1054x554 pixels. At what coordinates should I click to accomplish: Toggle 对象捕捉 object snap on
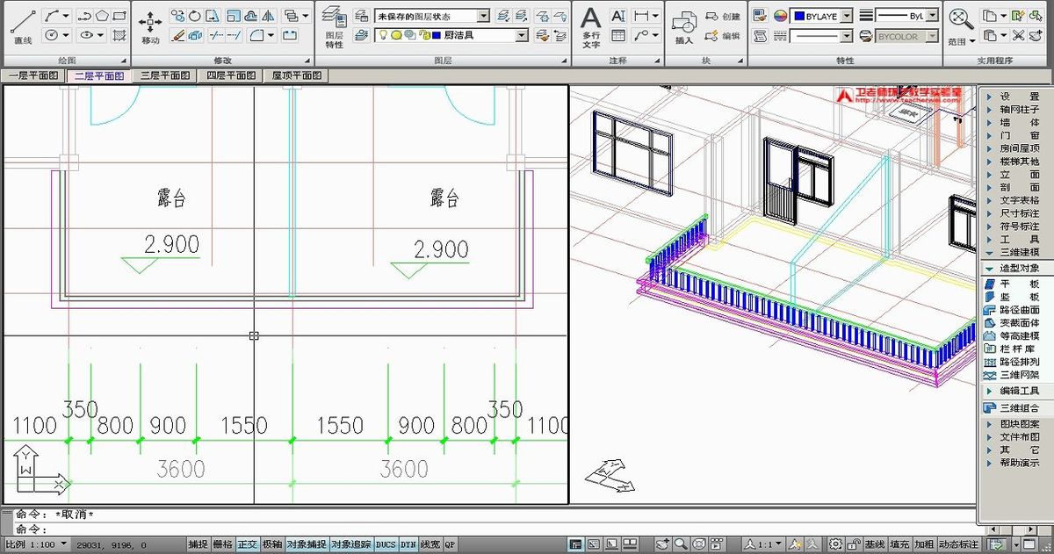coord(305,543)
